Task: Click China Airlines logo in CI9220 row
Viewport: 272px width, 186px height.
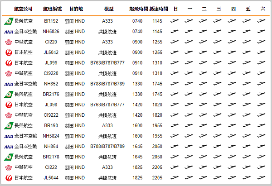Action: pyautogui.click(x=9, y=73)
